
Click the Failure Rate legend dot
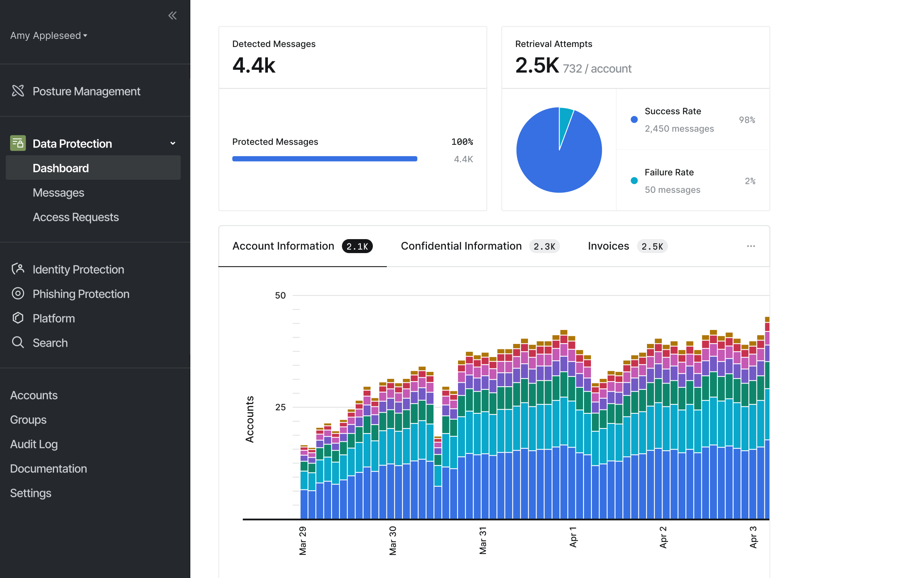click(x=634, y=181)
